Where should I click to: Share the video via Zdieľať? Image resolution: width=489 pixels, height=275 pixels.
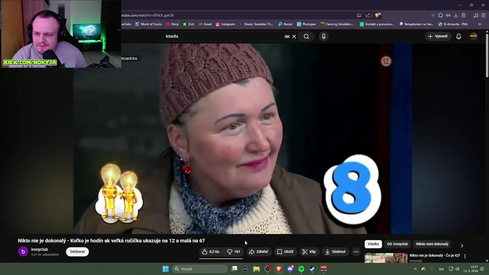(258, 252)
